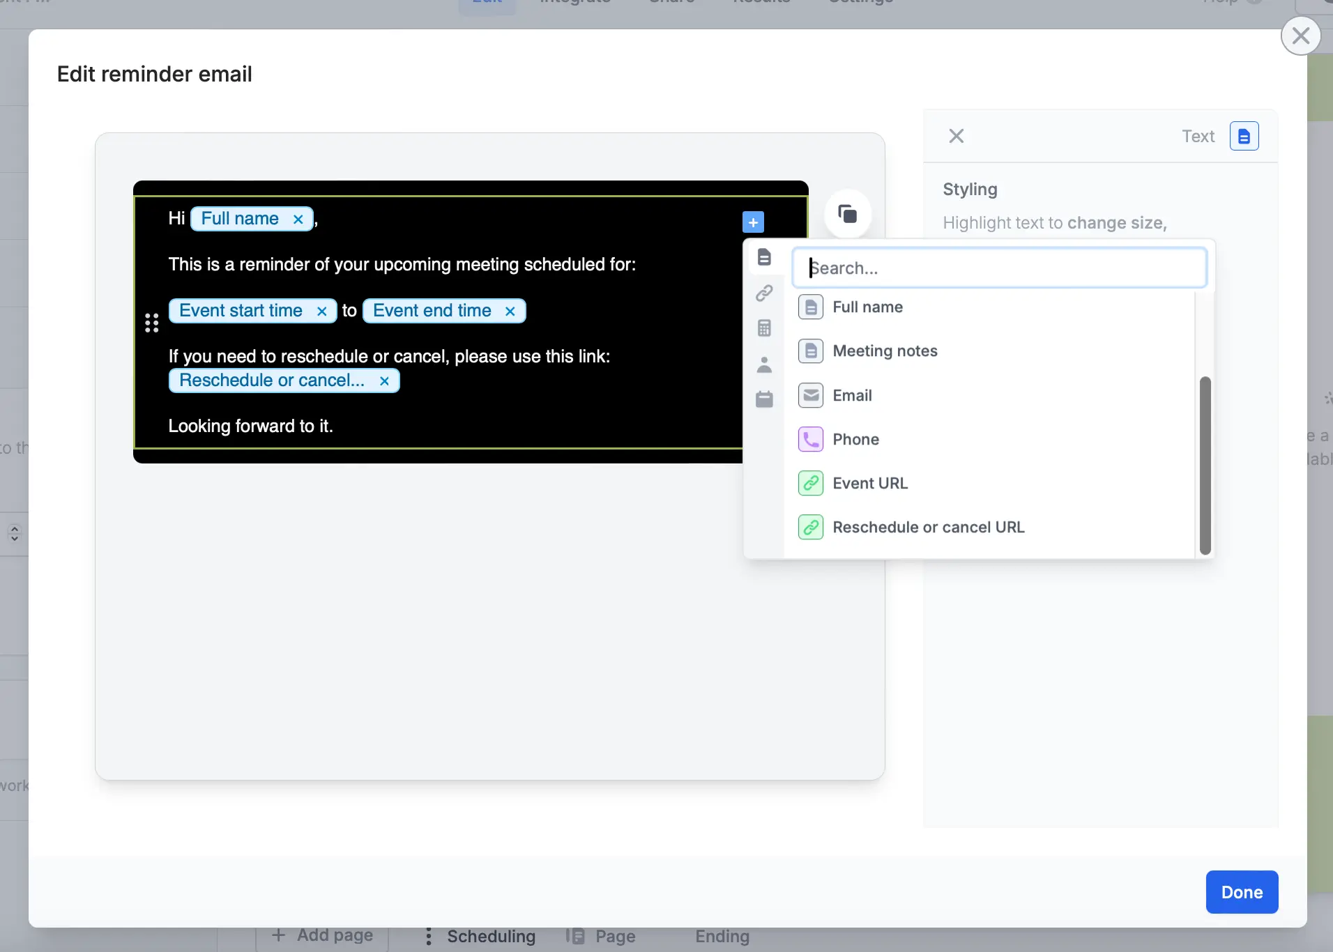
Task: Click the variable list scrollbar
Action: tap(1205, 466)
